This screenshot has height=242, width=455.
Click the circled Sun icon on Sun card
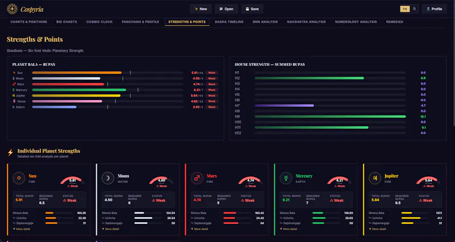pos(19,178)
